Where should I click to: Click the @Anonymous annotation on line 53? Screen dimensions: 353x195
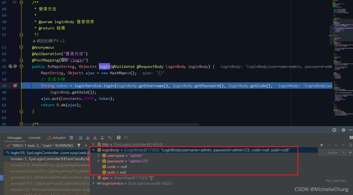tap(43, 47)
